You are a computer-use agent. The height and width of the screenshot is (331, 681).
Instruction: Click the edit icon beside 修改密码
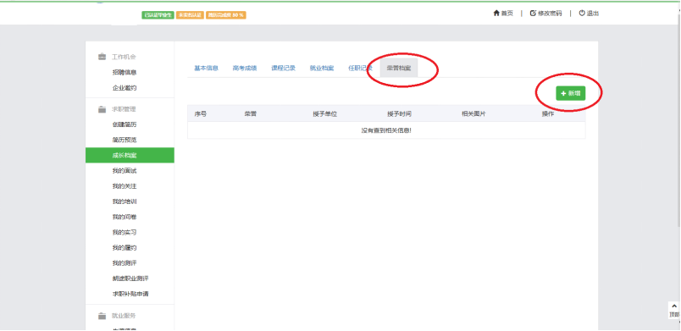click(533, 14)
